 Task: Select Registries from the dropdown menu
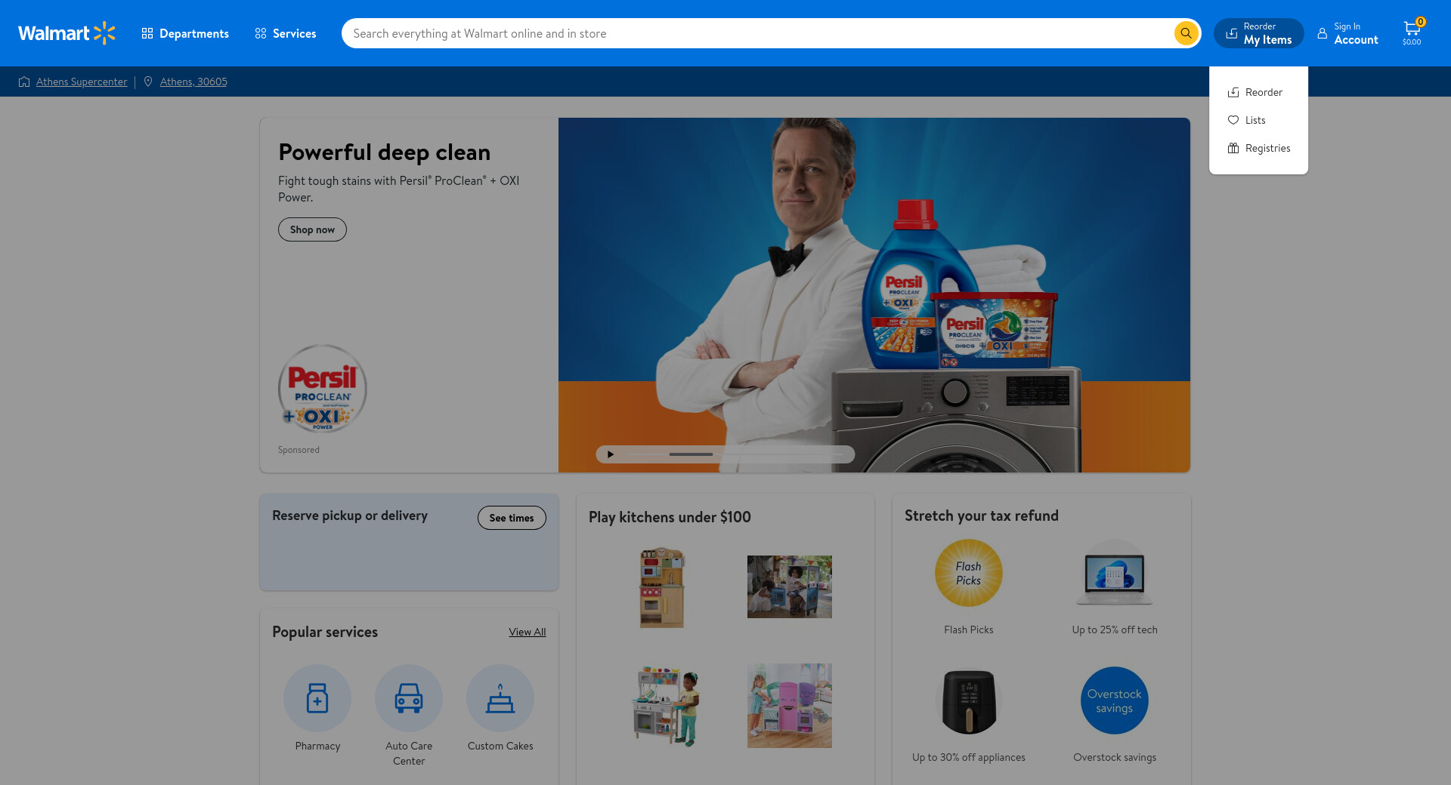1259,148
